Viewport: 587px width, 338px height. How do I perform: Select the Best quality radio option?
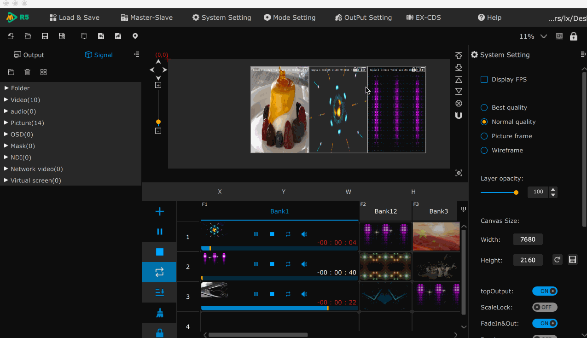[x=484, y=107]
